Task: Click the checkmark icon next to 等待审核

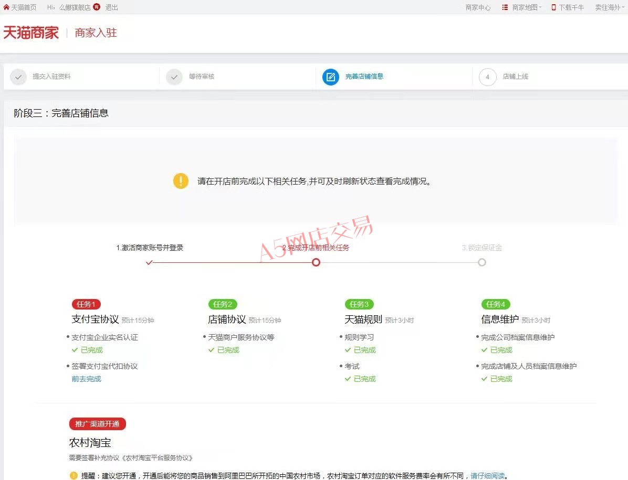Action: (174, 77)
